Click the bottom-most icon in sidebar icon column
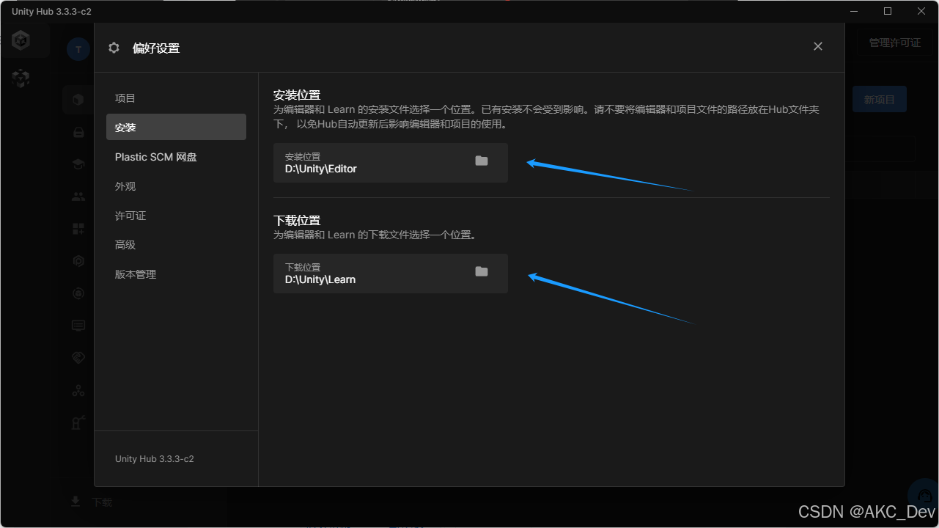 coord(78,422)
